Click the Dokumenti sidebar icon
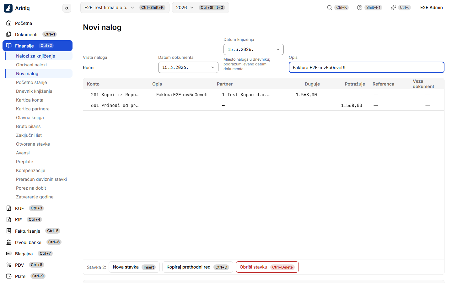 tap(9, 34)
